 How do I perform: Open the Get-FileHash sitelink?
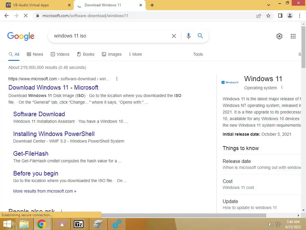coord(31,154)
